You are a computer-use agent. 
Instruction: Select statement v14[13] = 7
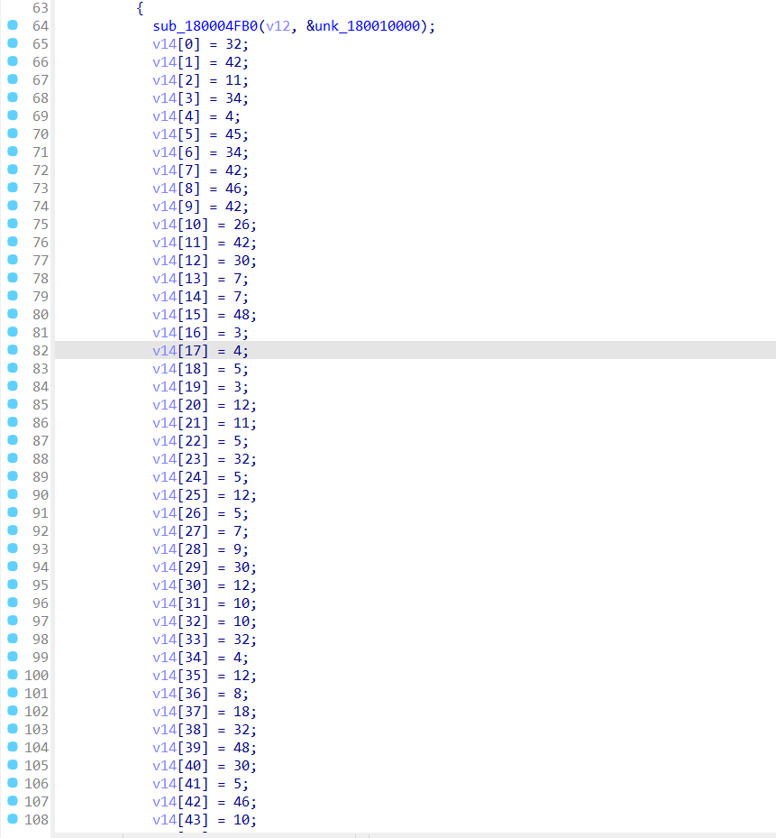[x=200, y=279]
